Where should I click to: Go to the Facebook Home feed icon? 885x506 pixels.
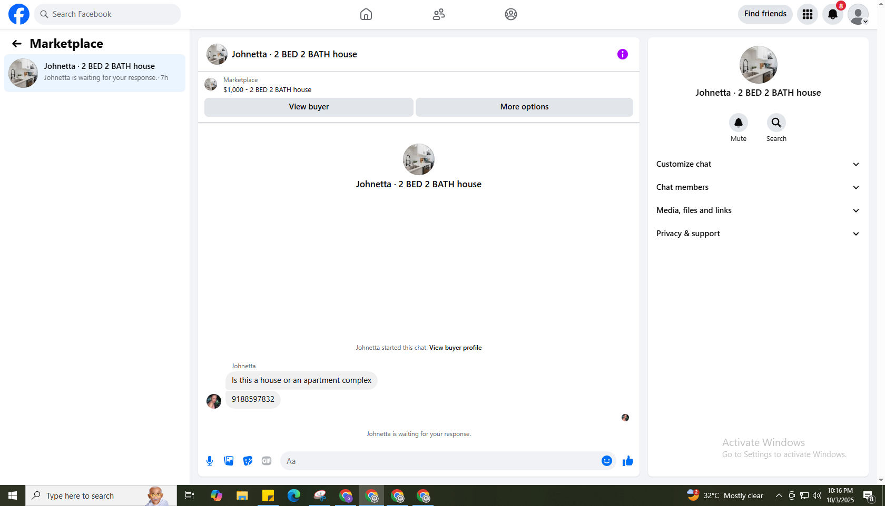click(x=366, y=14)
